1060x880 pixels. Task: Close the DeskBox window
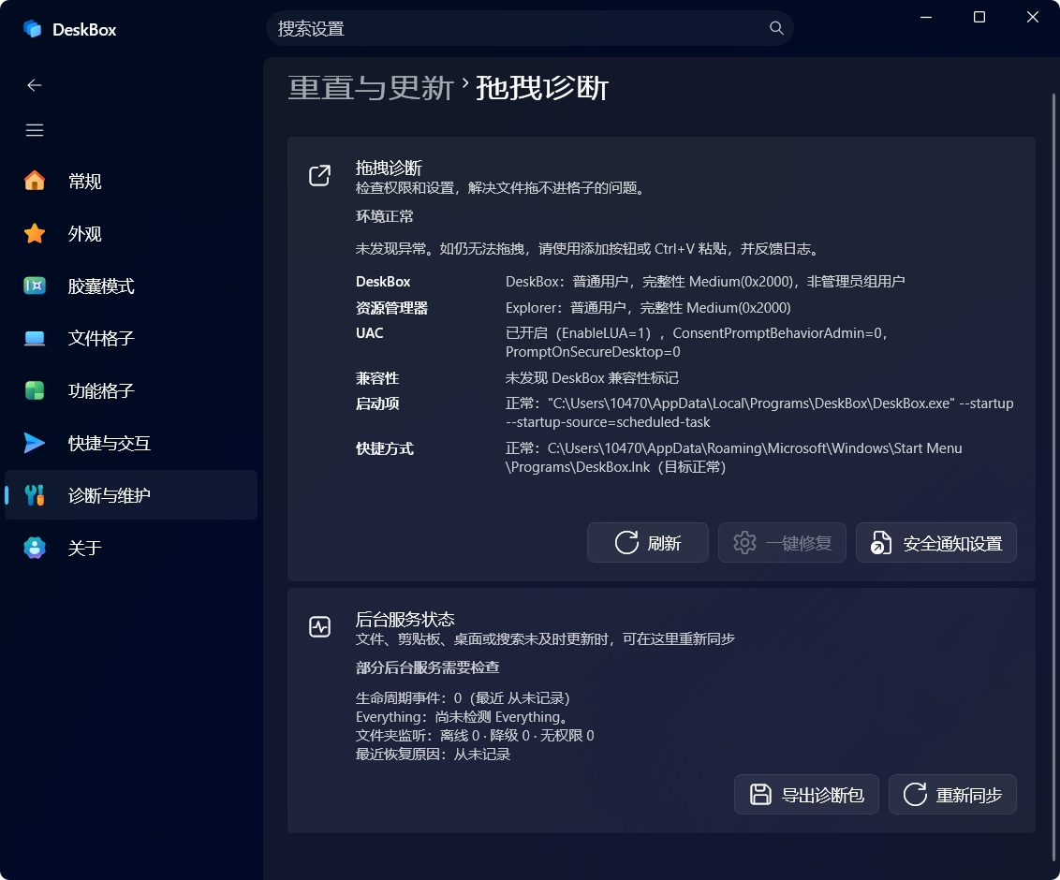(x=1032, y=17)
